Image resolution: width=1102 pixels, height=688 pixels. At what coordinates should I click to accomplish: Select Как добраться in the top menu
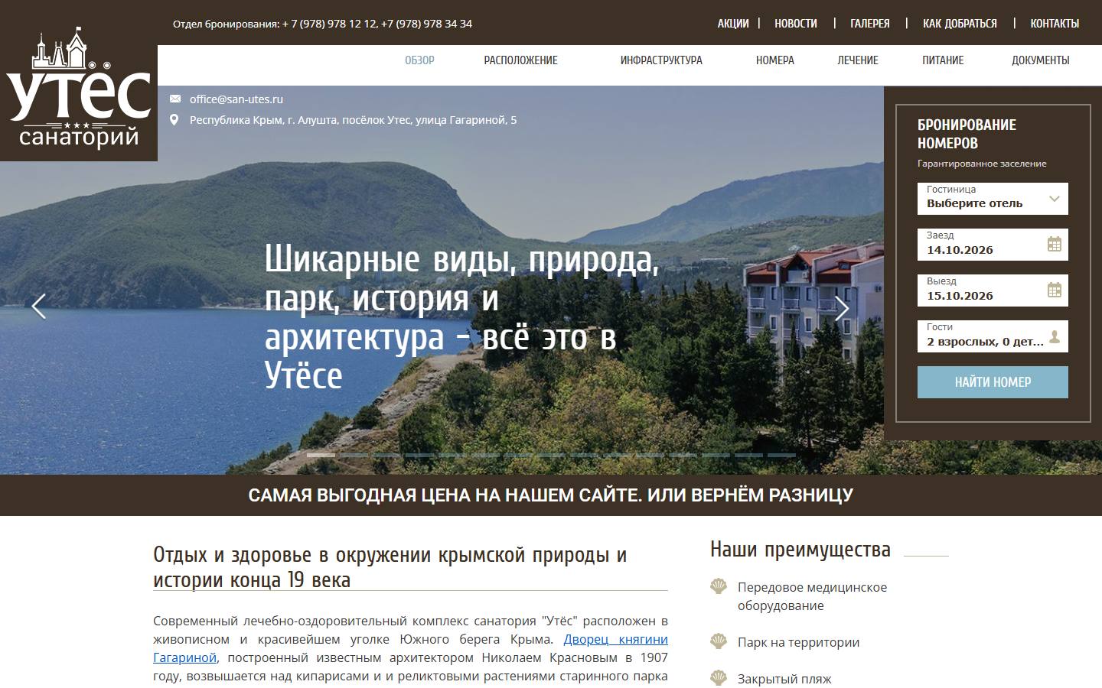point(960,24)
